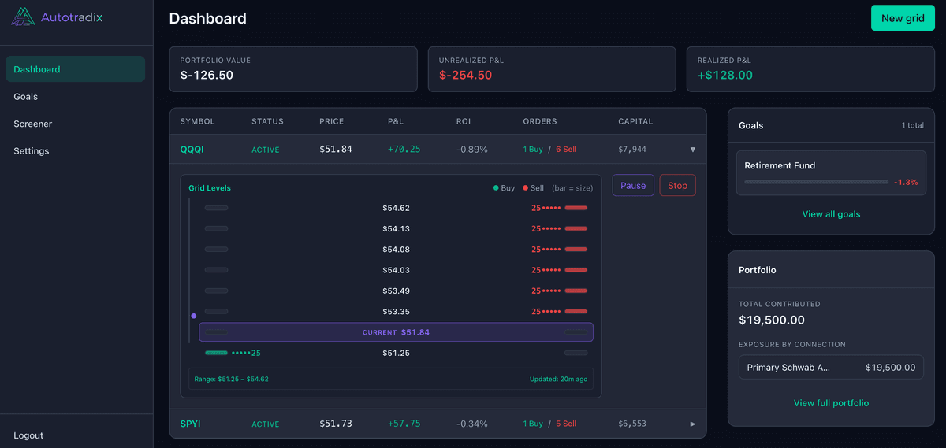The height and width of the screenshot is (448, 946).
Task: Click the -0.34% ROI value
Action: 472,424
